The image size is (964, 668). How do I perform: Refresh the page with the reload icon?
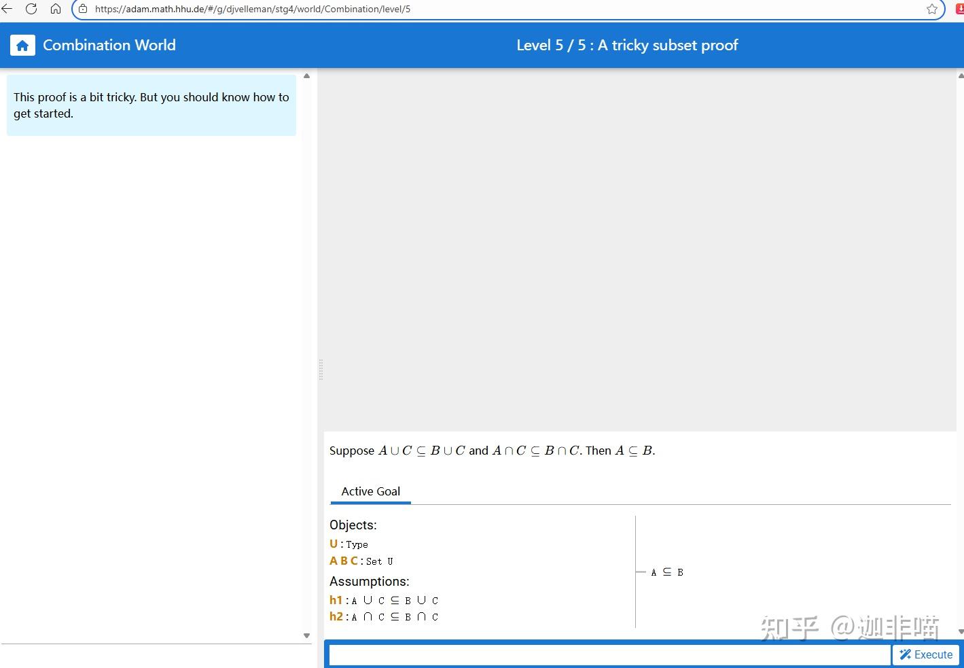tap(31, 9)
